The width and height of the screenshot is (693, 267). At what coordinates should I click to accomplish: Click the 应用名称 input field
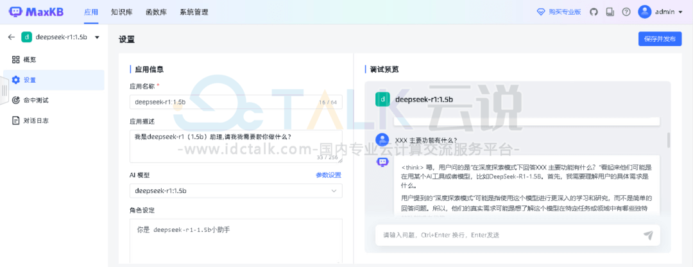tap(236, 102)
